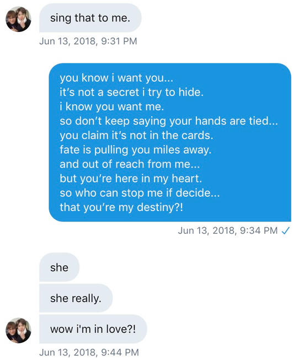Click the 'wow i'm in love?!' message bubble
Screen dimensions: 298x360
[93, 329]
